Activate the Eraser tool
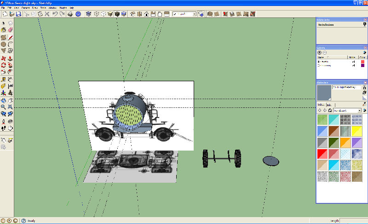368x224 pixels. (x=10, y=30)
